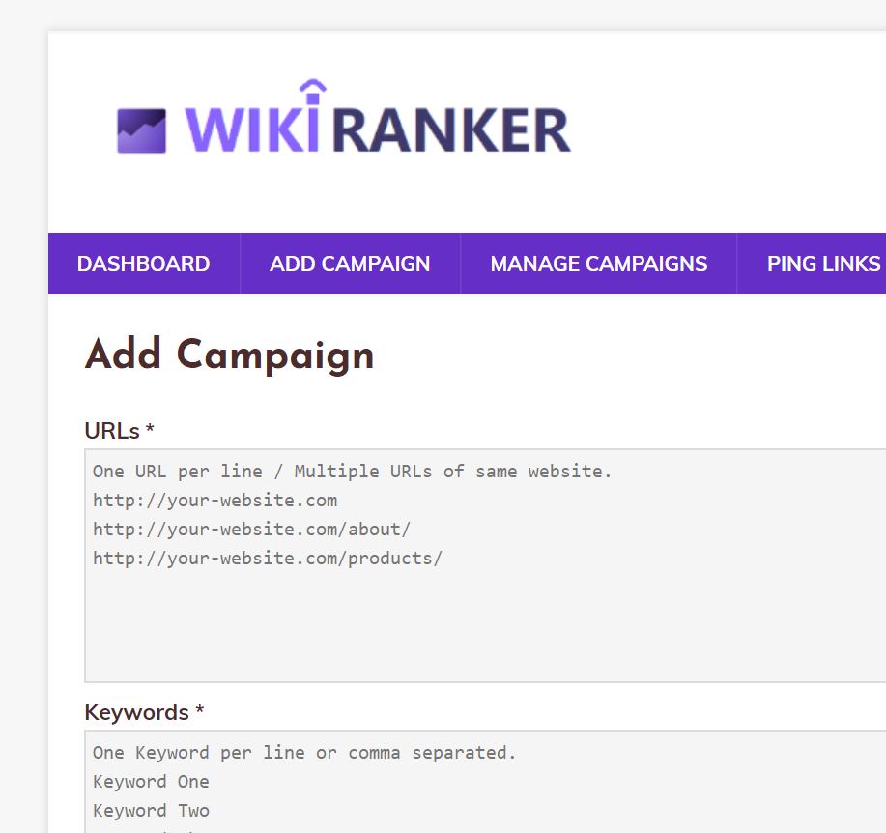This screenshot has height=833, width=886.
Task: Click the 'Keyword Two' placeholder line
Action: [151, 811]
